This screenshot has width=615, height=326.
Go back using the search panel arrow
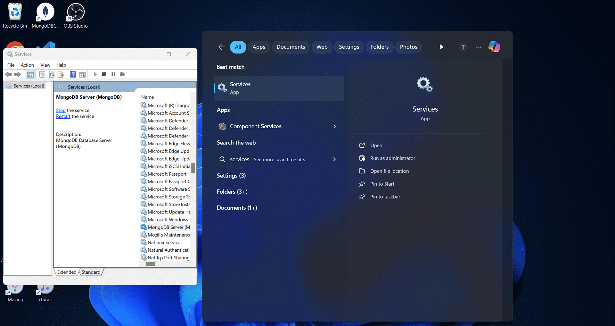pyautogui.click(x=221, y=47)
